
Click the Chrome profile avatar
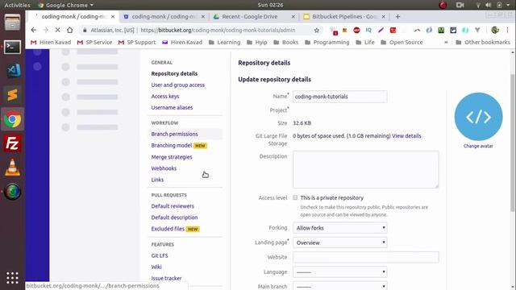point(495,30)
